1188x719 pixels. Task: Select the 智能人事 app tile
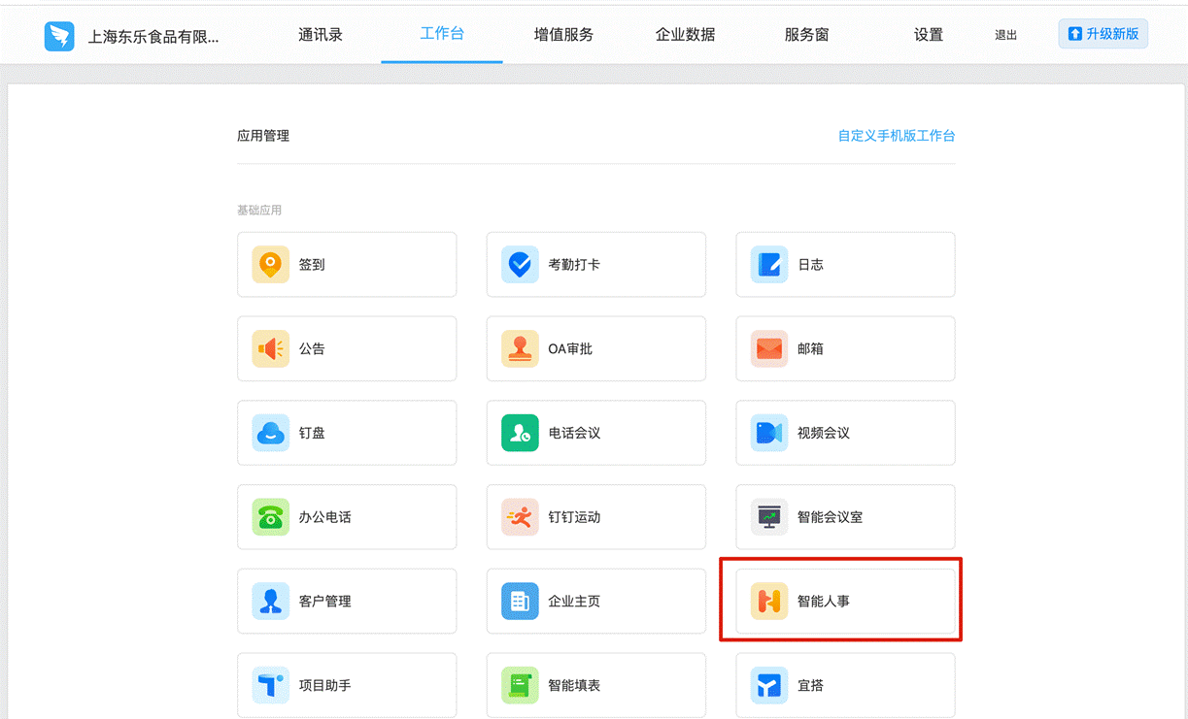click(x=844, y=602)
